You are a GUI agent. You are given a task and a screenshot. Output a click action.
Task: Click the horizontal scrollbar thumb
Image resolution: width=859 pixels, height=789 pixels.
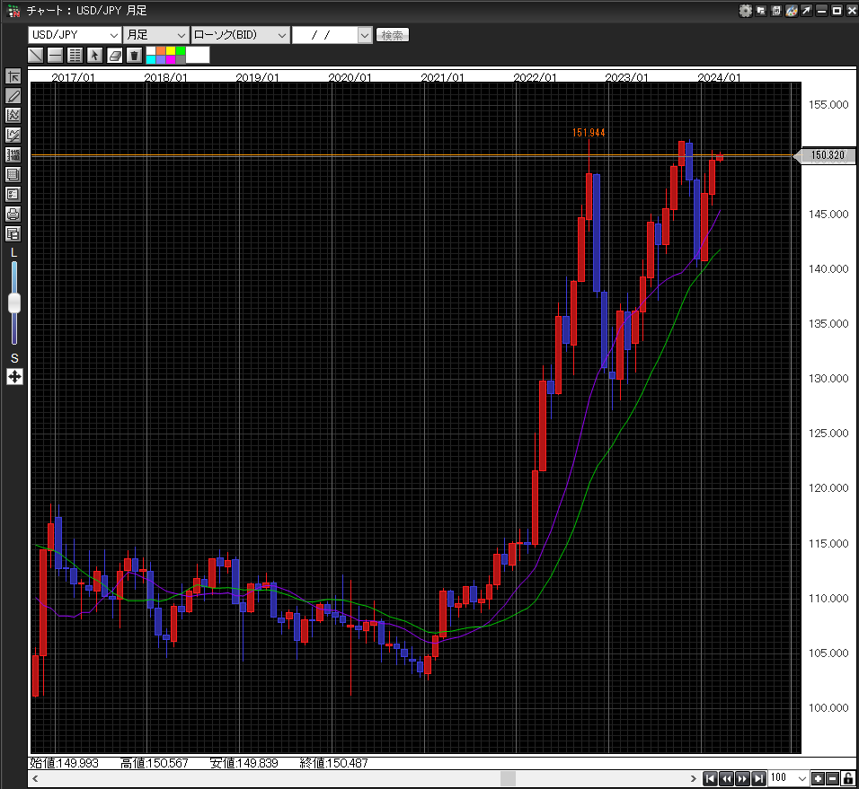508,778
